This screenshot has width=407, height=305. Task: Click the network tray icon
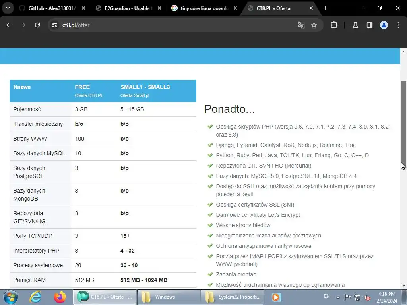pos(357,297)
